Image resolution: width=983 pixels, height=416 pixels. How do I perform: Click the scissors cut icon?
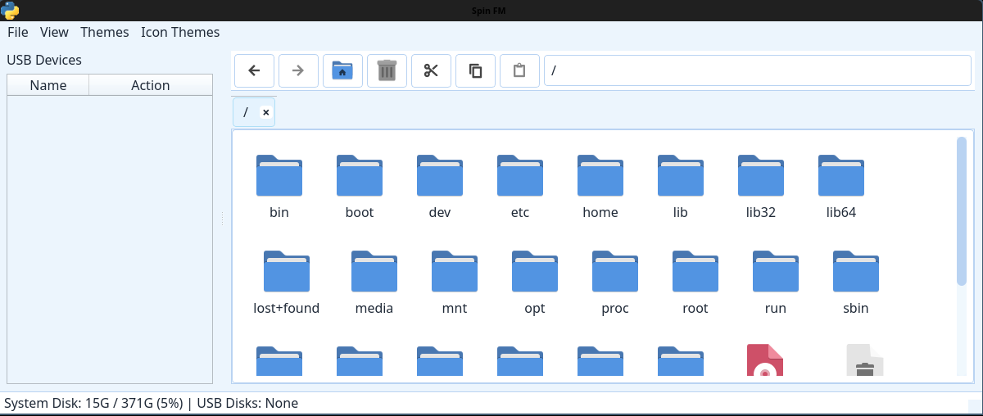point(431,70)
